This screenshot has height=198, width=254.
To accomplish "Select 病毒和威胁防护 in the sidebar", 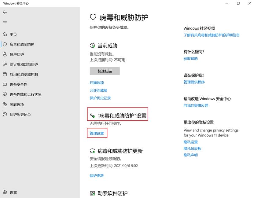I will pyautogui.click(x=22, y=45).
